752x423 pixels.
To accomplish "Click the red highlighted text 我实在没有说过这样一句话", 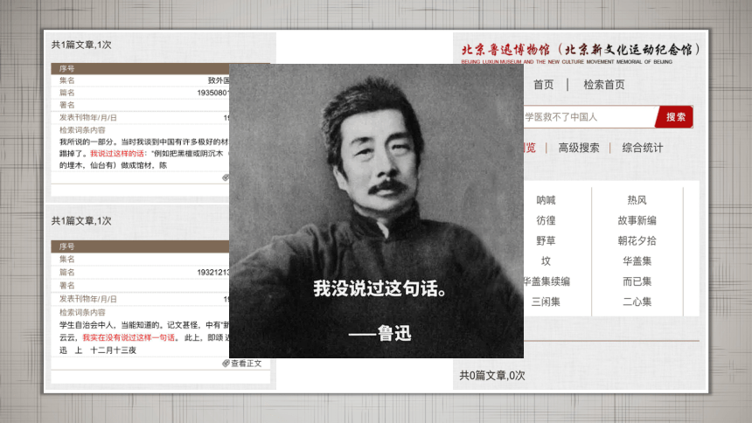I will pos(129,337).
